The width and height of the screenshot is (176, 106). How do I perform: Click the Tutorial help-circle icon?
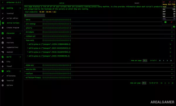[x=3, y=81]
